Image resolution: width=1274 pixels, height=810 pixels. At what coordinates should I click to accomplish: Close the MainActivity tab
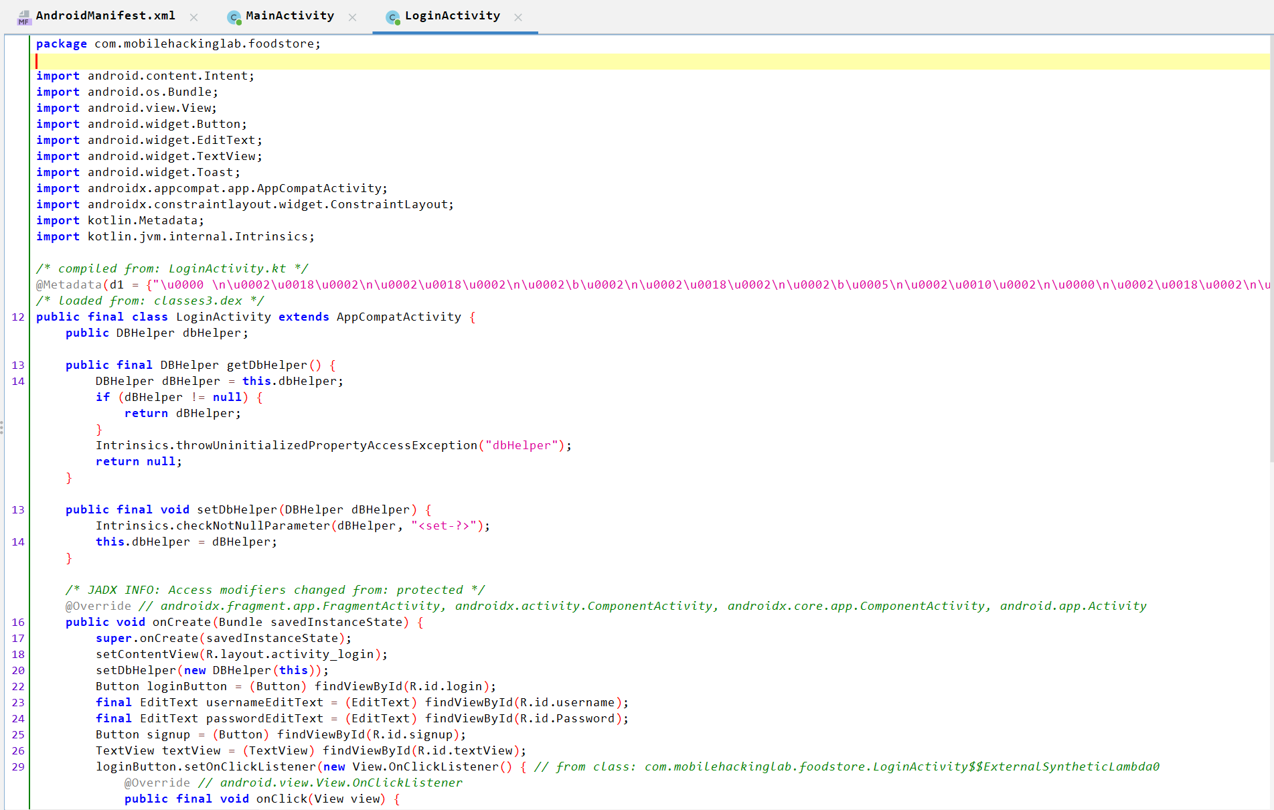352,17
